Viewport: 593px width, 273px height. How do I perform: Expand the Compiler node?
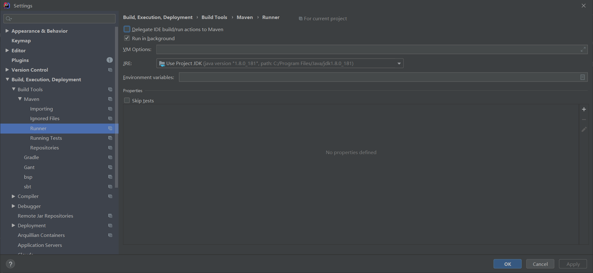13,196
